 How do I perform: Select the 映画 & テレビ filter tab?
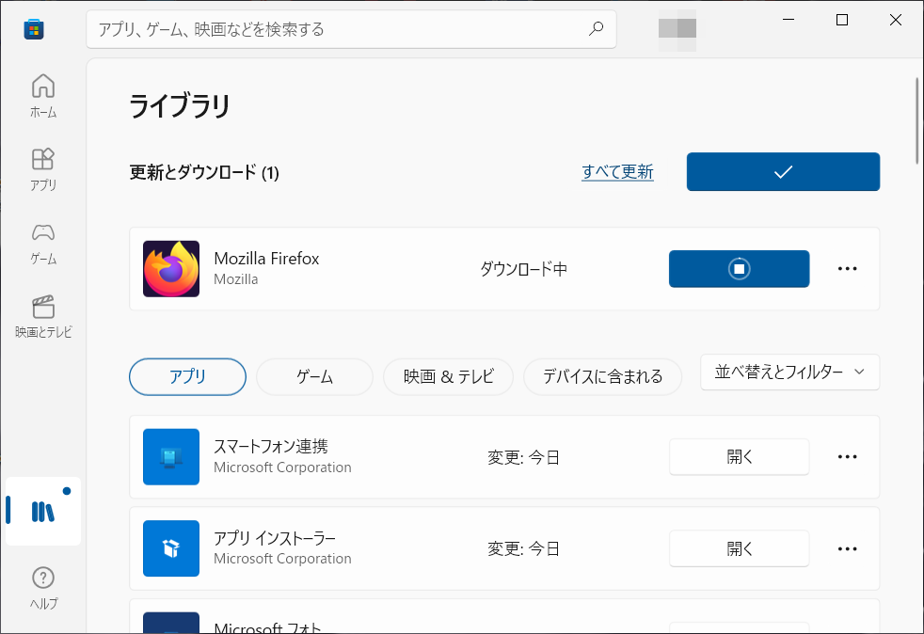click(x=448, y=376)
